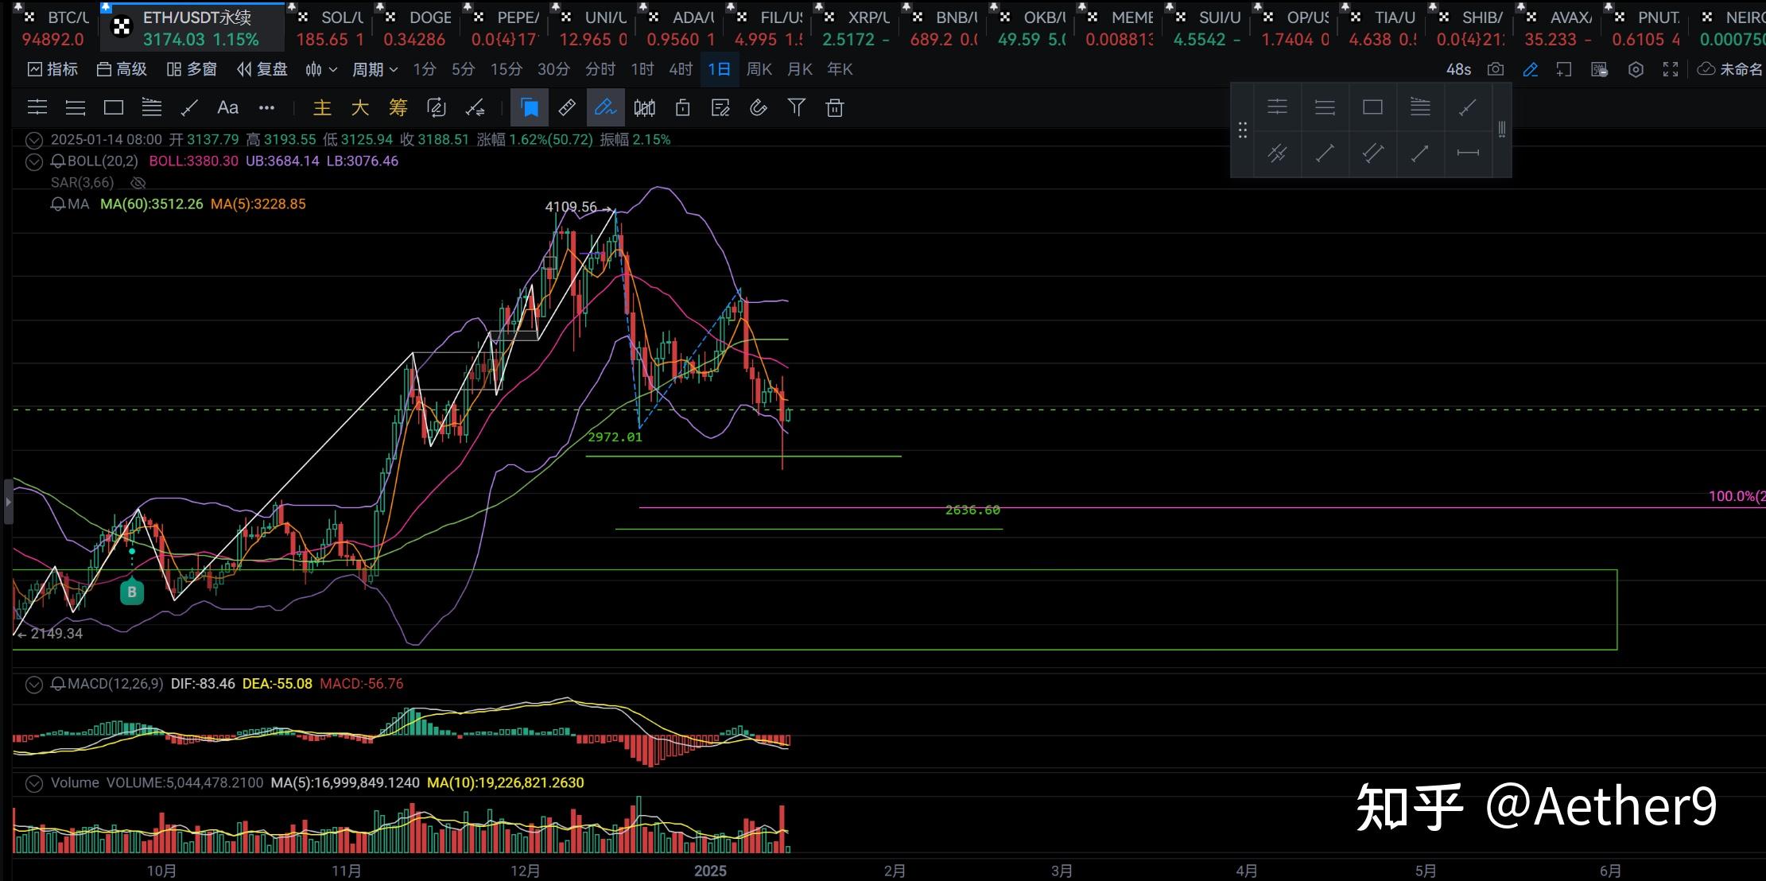The image size is (1766, 881).
Task: Collapse the MACD indicator panel chevron
Action: [x=33, y=685]
